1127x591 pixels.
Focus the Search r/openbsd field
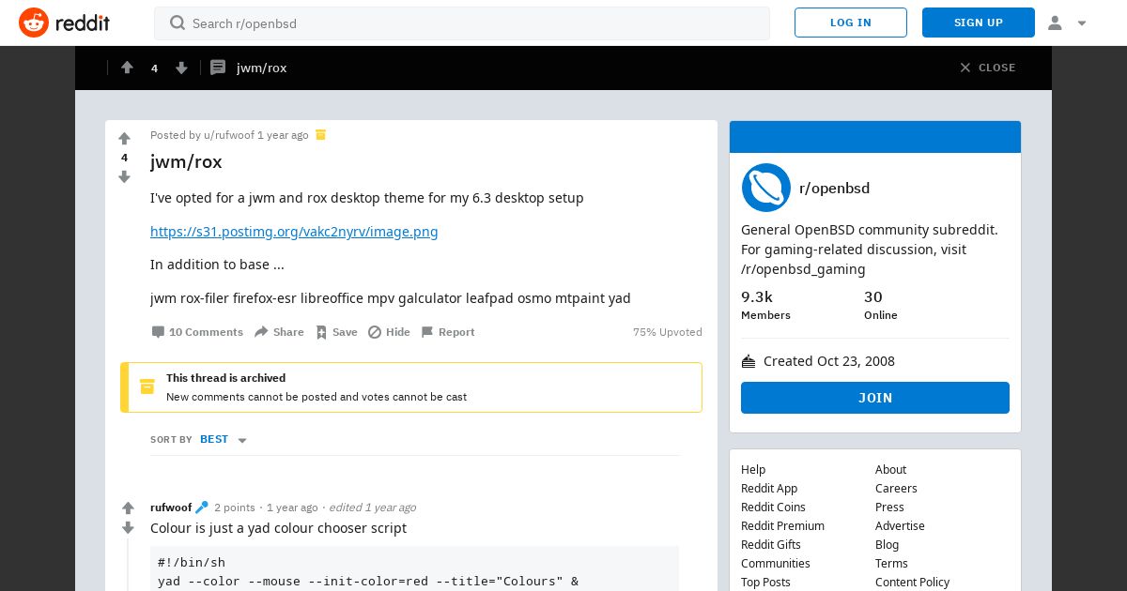(462, 23)
